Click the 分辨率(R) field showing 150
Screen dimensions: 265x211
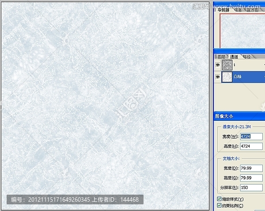[x=251, y=188]
